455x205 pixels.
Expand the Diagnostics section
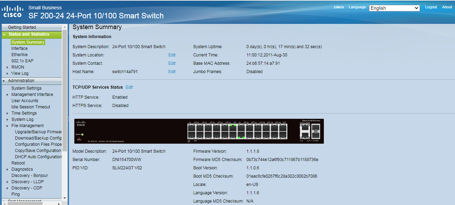pyautogui.click(x=8, y=169)
